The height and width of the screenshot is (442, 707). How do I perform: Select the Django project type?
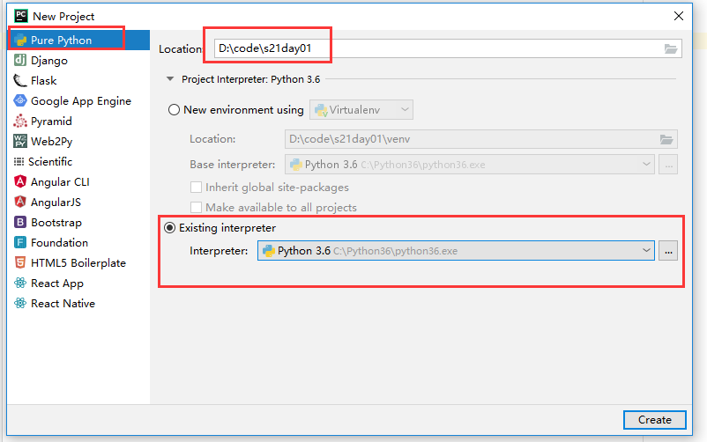click(78, 61)
